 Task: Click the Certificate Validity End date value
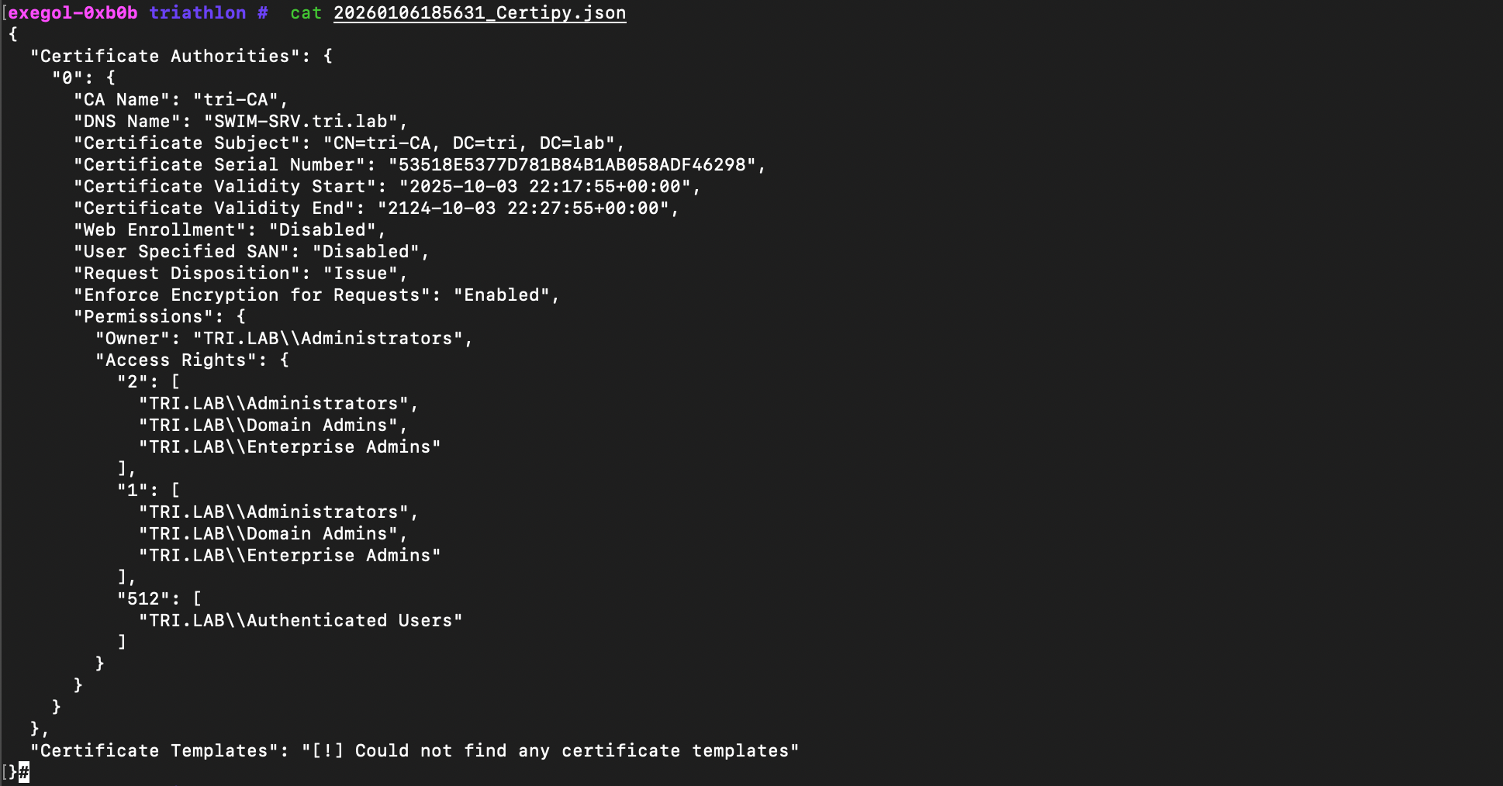pos(523,209)
